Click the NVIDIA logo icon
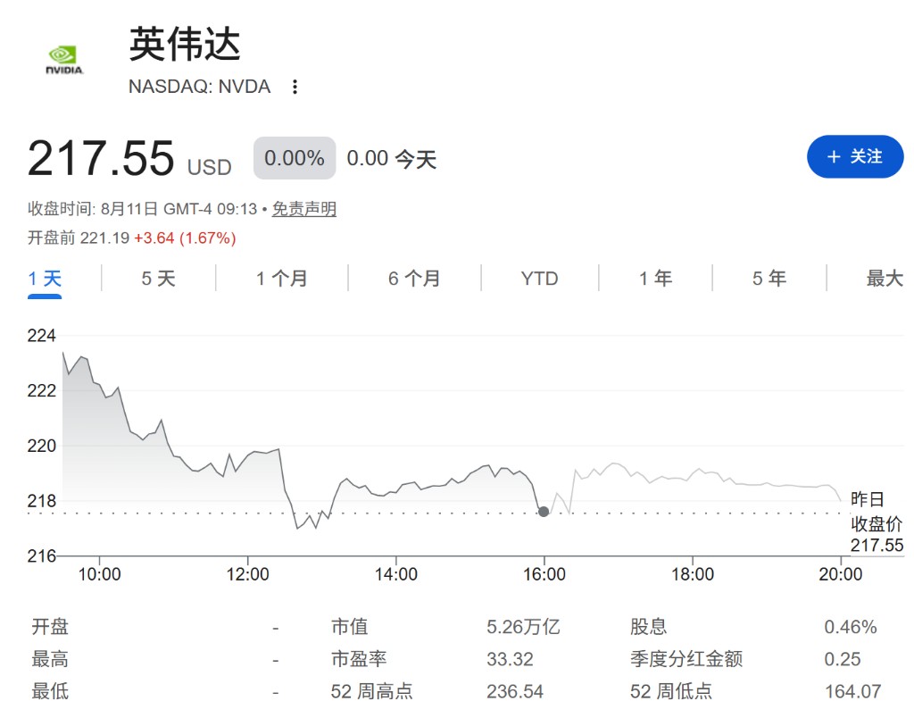This screenshot has width=914, height=718. point(64,60)
